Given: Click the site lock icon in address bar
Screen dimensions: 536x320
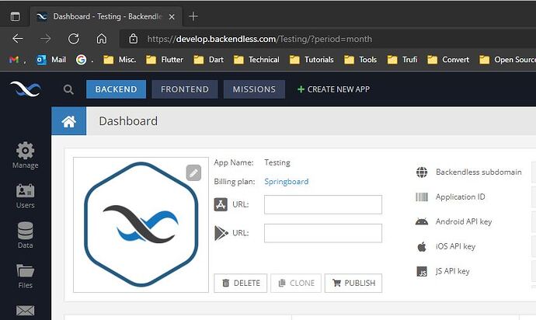Looking at the screenshot, I should [x=134, y=39].
